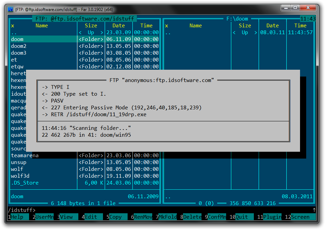Select the doom3 folder entry
Image resolution: width=325 pixels, height=230 pixels.
pos(19,53)
